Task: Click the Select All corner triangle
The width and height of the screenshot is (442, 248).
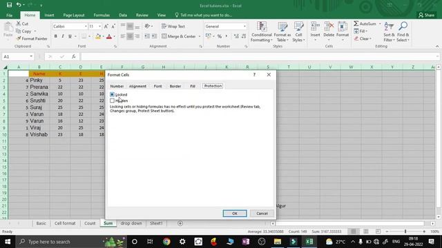Action: [x=5, y=67]
